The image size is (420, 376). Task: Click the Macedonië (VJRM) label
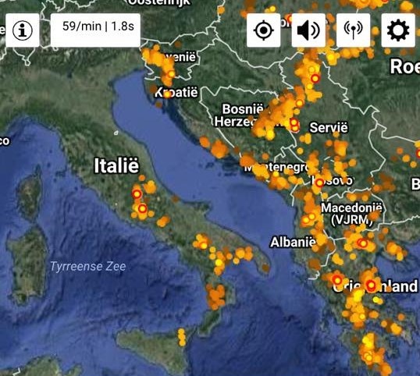coord(352,214)
